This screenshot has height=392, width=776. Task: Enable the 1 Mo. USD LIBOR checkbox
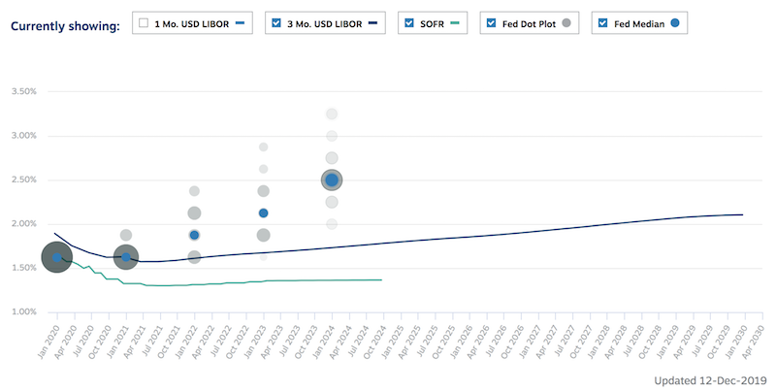tap(144, 23)
